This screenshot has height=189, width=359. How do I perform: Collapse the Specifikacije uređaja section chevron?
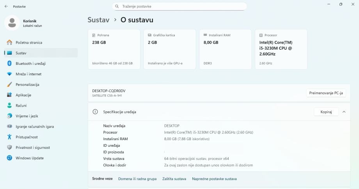344,112
